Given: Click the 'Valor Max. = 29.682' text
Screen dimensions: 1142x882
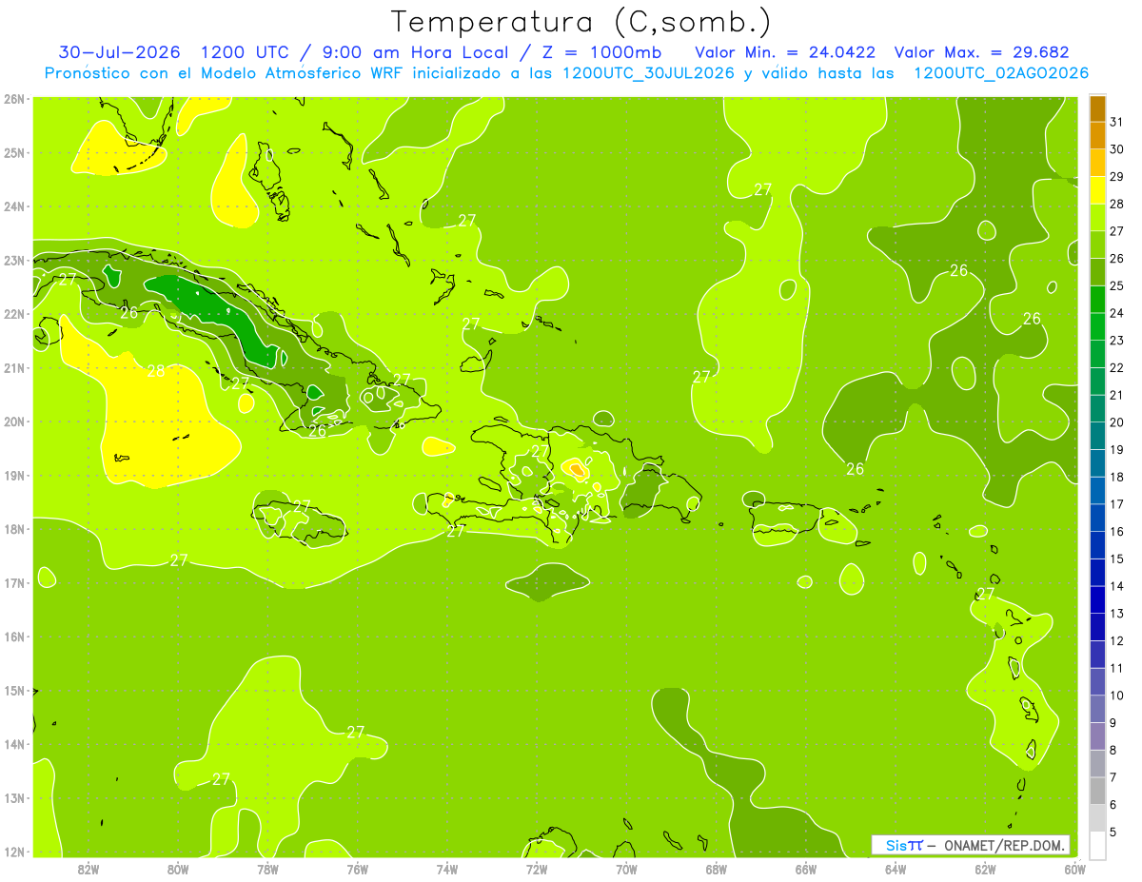Looking at the screenshot, I should pyautogui.click(x=982, y=52).
